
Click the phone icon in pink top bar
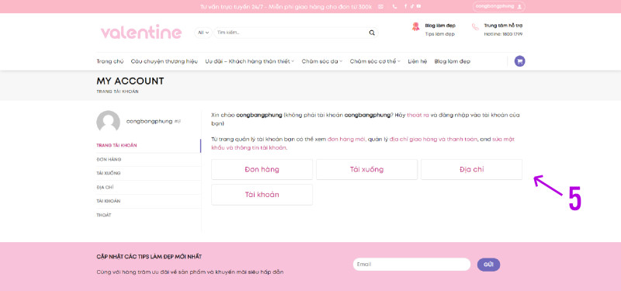394,6
